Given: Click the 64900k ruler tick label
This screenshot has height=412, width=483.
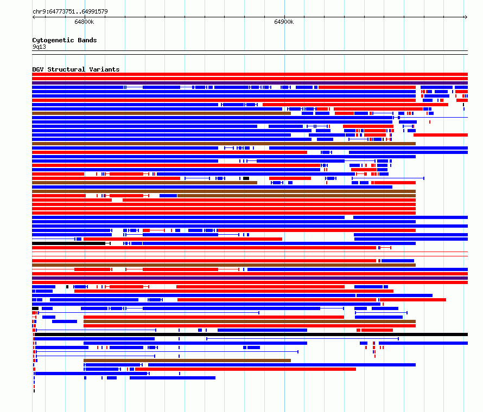Looking at the screenshot, I should click(284, 22).
